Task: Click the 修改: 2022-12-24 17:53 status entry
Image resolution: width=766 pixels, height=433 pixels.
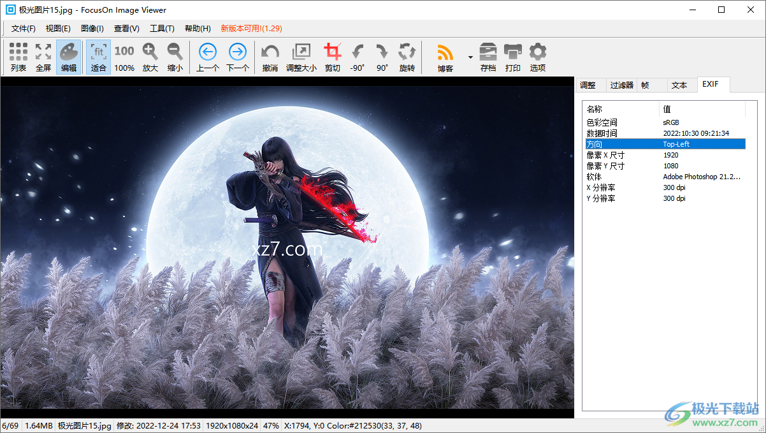Action: pos(159,425)
